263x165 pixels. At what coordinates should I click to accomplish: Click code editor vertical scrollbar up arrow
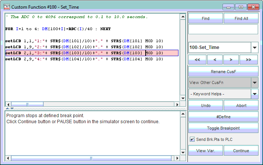pyautogui.click(x=183, y=17)
